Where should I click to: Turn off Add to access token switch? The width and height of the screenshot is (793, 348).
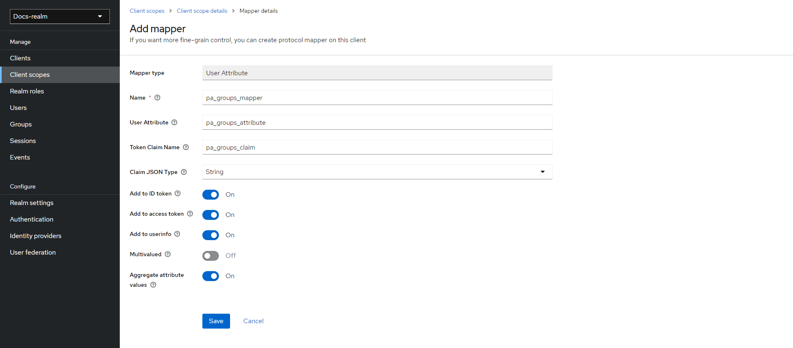click(211, 215)
